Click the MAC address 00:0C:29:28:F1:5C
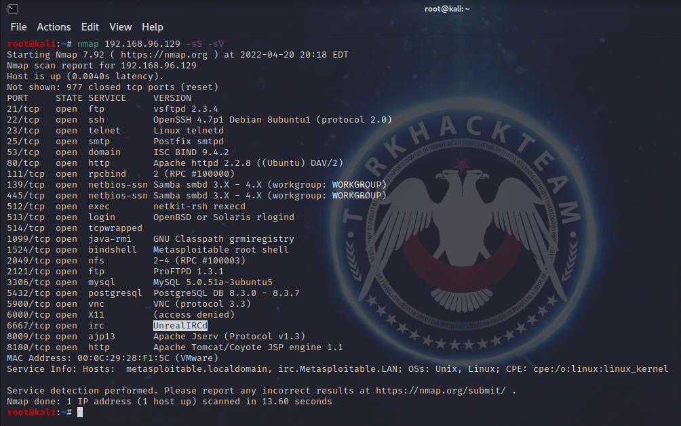The width and height of the screenshot is (681, 426). point(123,358)
